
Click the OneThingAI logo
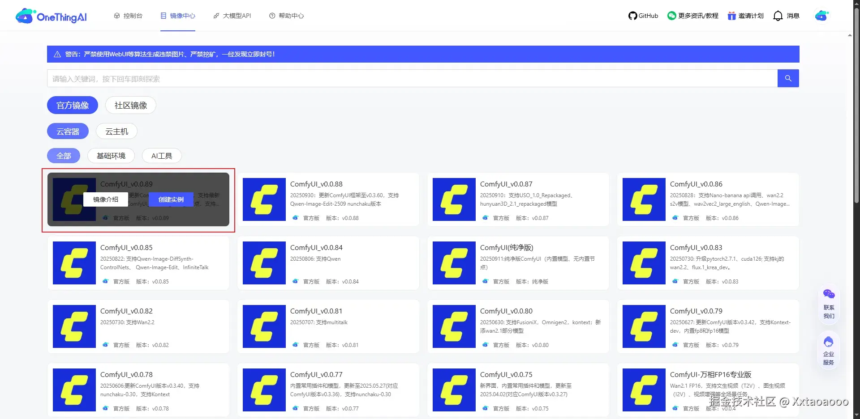(51, 15)
